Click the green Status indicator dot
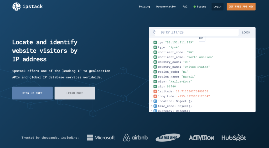 [x=195, y=7]
